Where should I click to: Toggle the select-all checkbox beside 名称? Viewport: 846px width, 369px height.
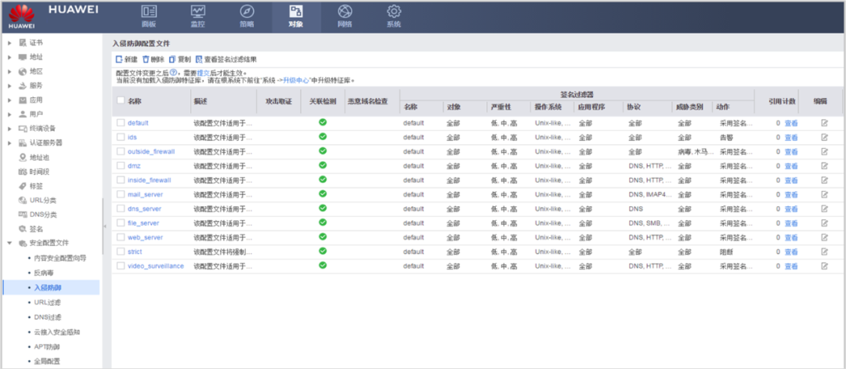tap(121, 100)
